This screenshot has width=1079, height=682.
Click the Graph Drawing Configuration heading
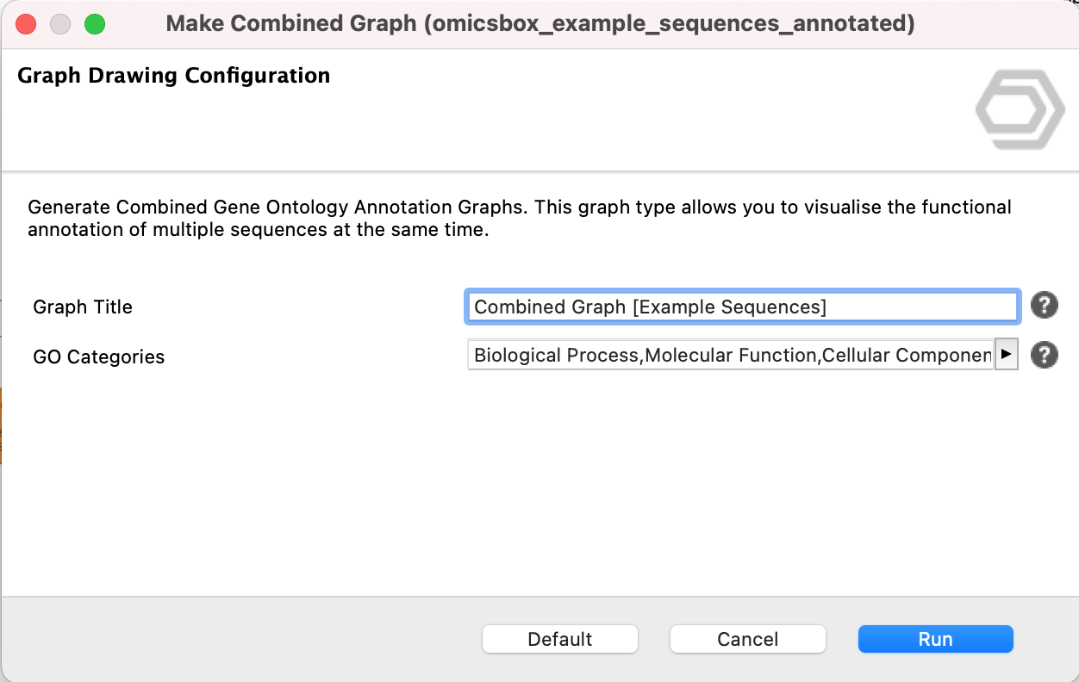click(173, 76)
